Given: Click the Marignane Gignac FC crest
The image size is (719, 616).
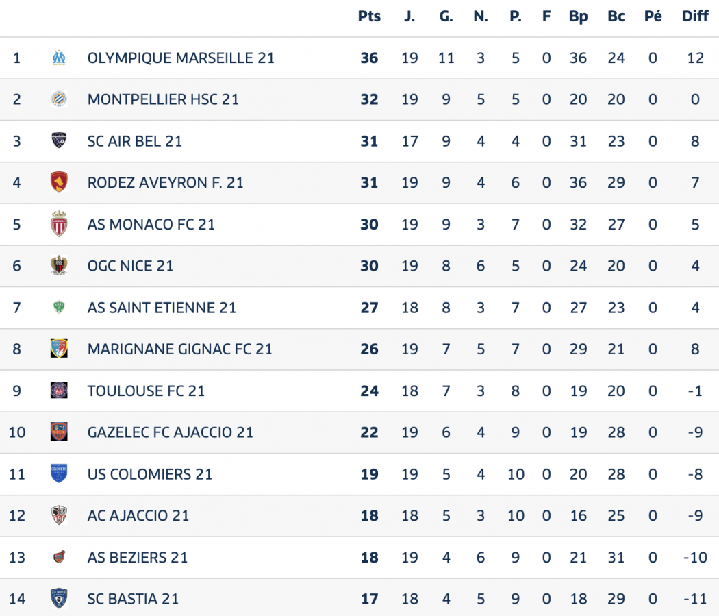Looking at the screenshot, I should point(59,349).
